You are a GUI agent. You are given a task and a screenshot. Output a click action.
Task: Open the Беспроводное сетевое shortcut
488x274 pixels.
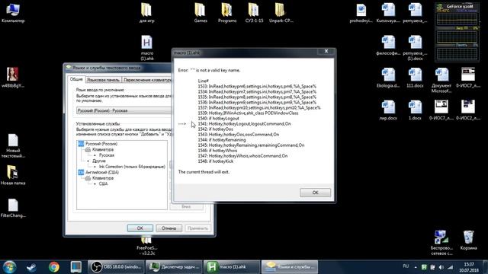coord(441,243)
